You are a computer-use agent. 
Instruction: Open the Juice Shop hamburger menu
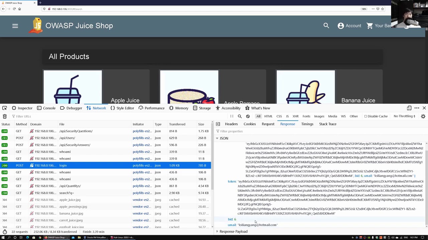pos(15,26)
